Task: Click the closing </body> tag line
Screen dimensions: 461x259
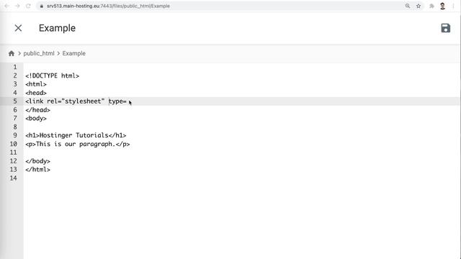Action: point(37,161)
